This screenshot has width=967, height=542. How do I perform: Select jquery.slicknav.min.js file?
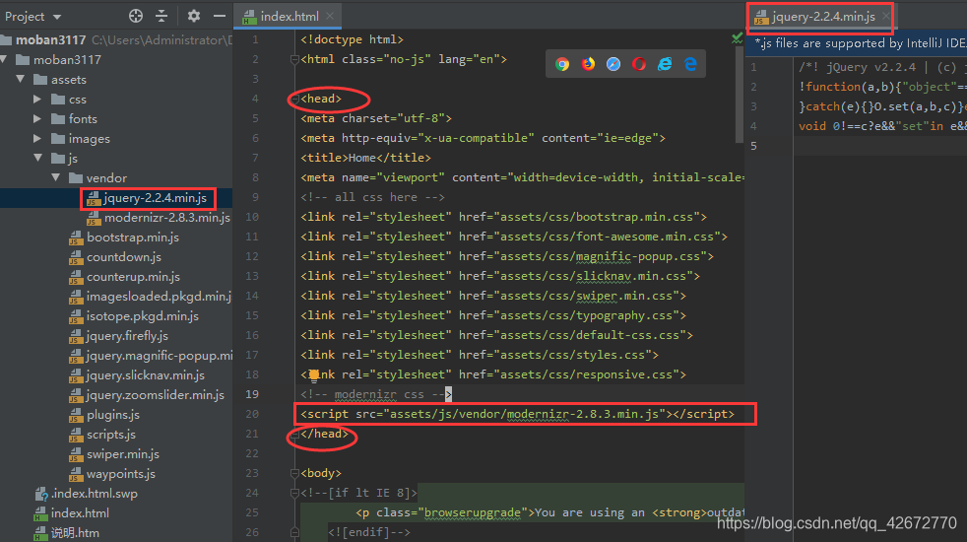pos(137,375)
